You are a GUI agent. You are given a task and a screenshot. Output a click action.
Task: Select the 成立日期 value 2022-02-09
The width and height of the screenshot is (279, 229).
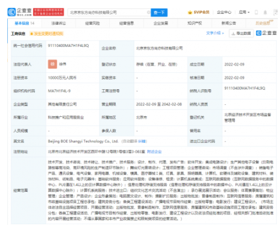tap(234, 64)
